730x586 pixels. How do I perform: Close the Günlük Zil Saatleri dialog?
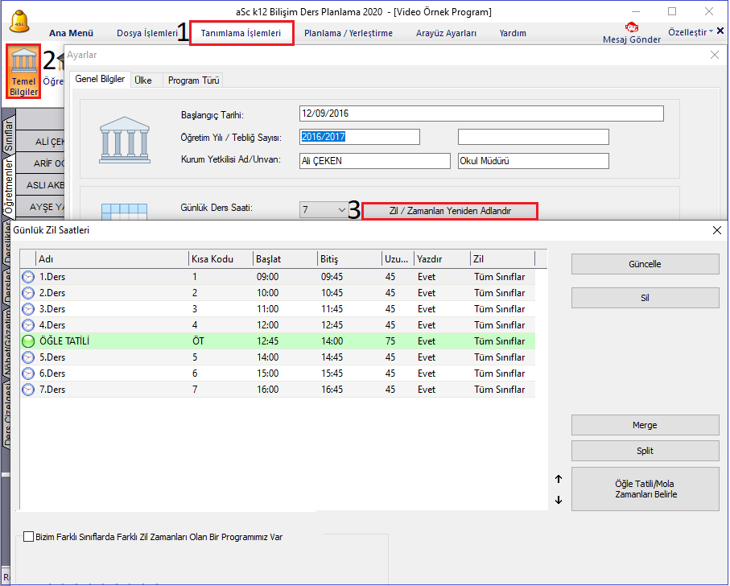pos(717,230)
